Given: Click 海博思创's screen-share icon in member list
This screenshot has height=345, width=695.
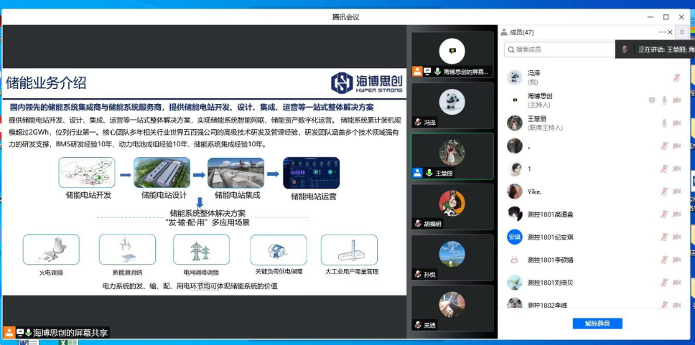Looking at the screenshot, I should [652, 100].
